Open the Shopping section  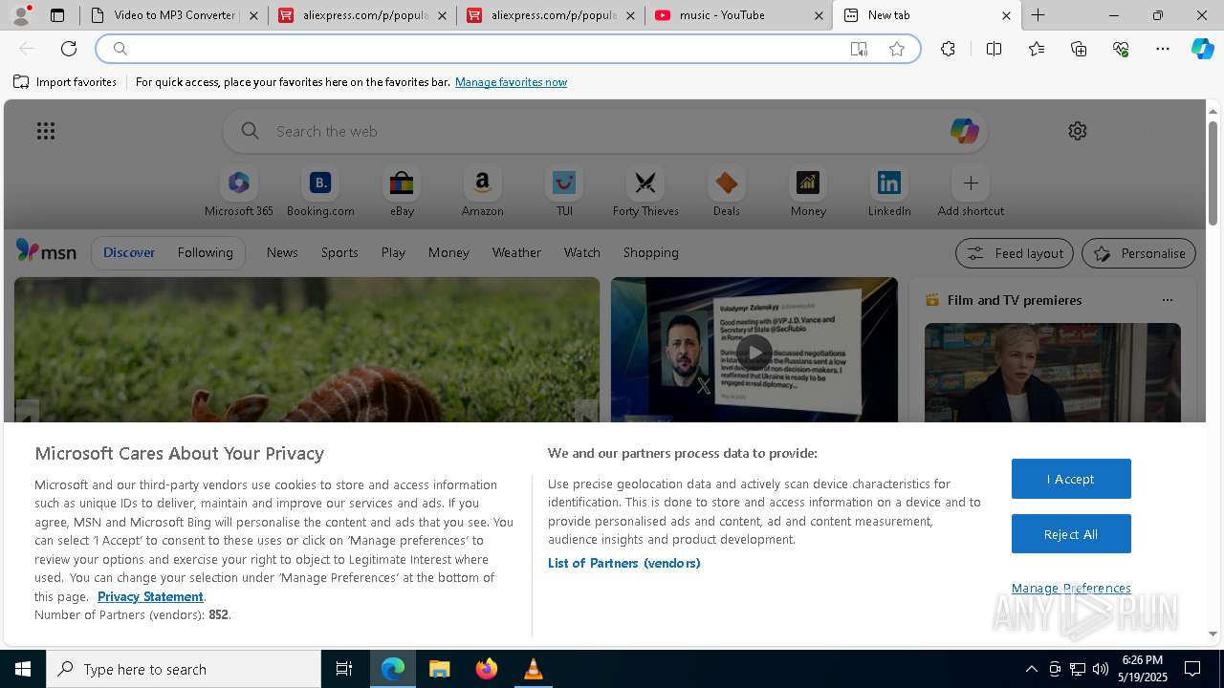(x=651, y=252)
